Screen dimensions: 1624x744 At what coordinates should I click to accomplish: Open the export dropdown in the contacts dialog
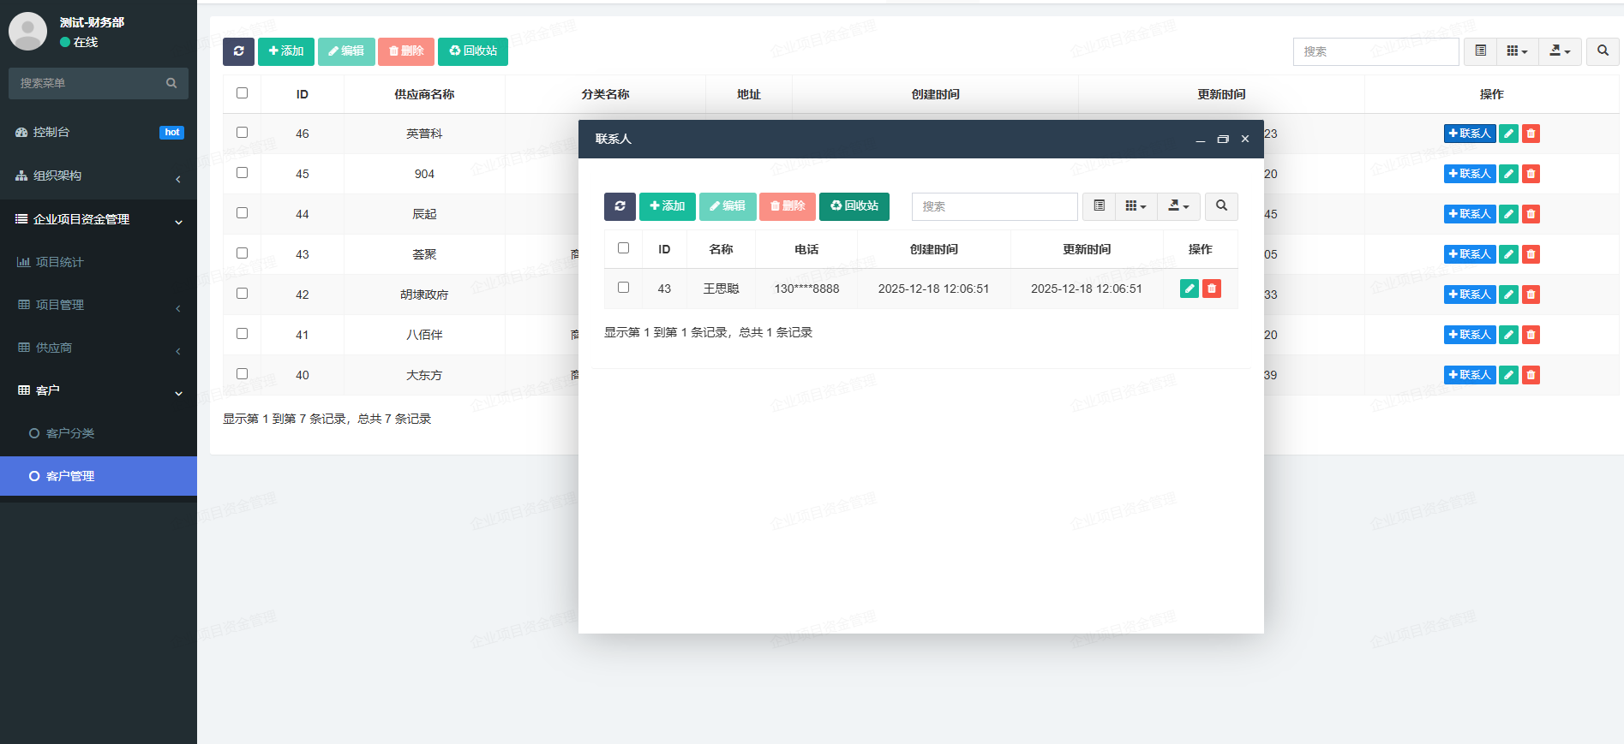click(x=1178, y=206)
